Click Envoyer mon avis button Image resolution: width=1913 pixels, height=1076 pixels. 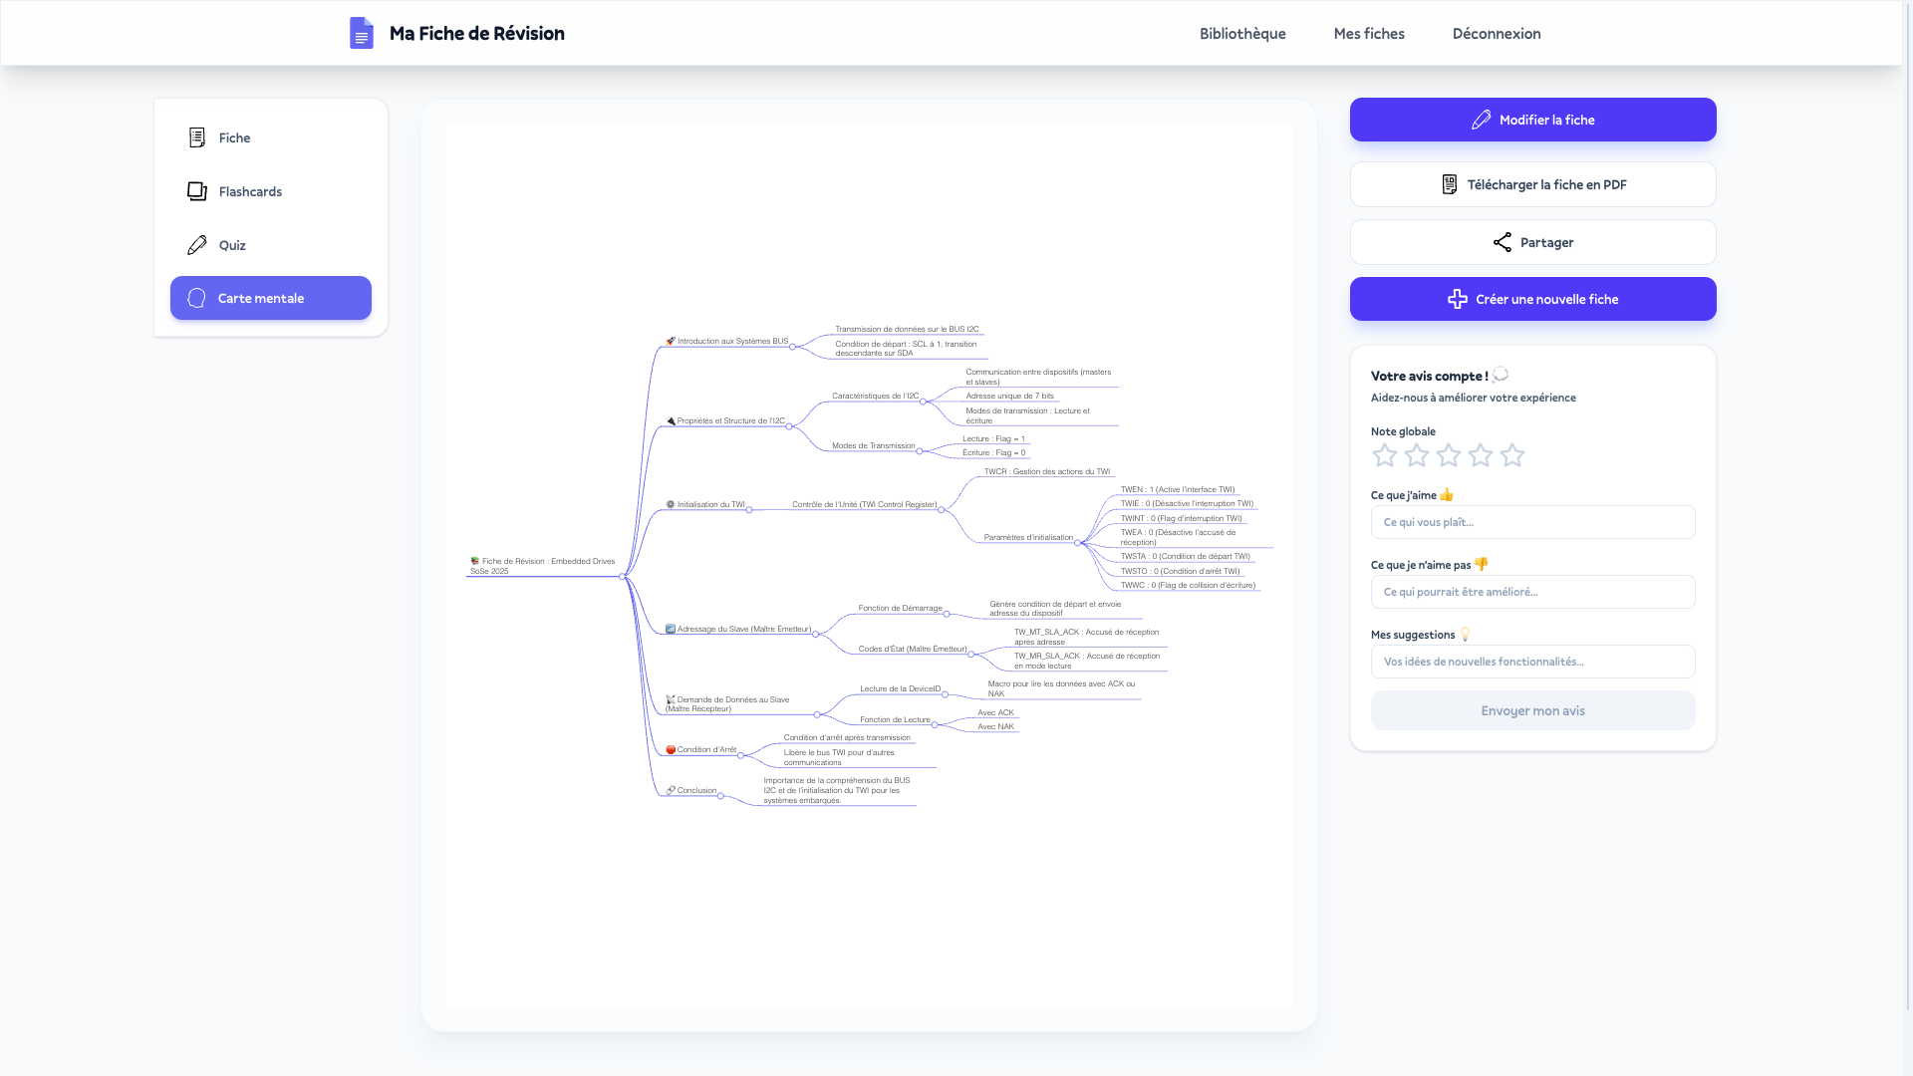click(1532, 710)
